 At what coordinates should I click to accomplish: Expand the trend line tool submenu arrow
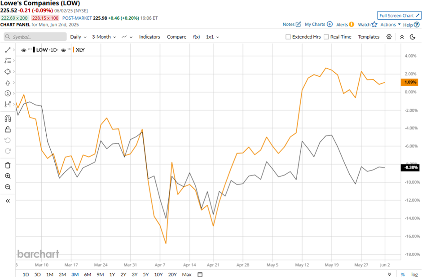14,50
